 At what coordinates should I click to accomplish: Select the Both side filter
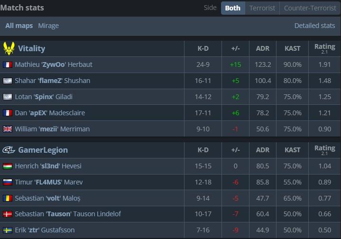point(233,8)
